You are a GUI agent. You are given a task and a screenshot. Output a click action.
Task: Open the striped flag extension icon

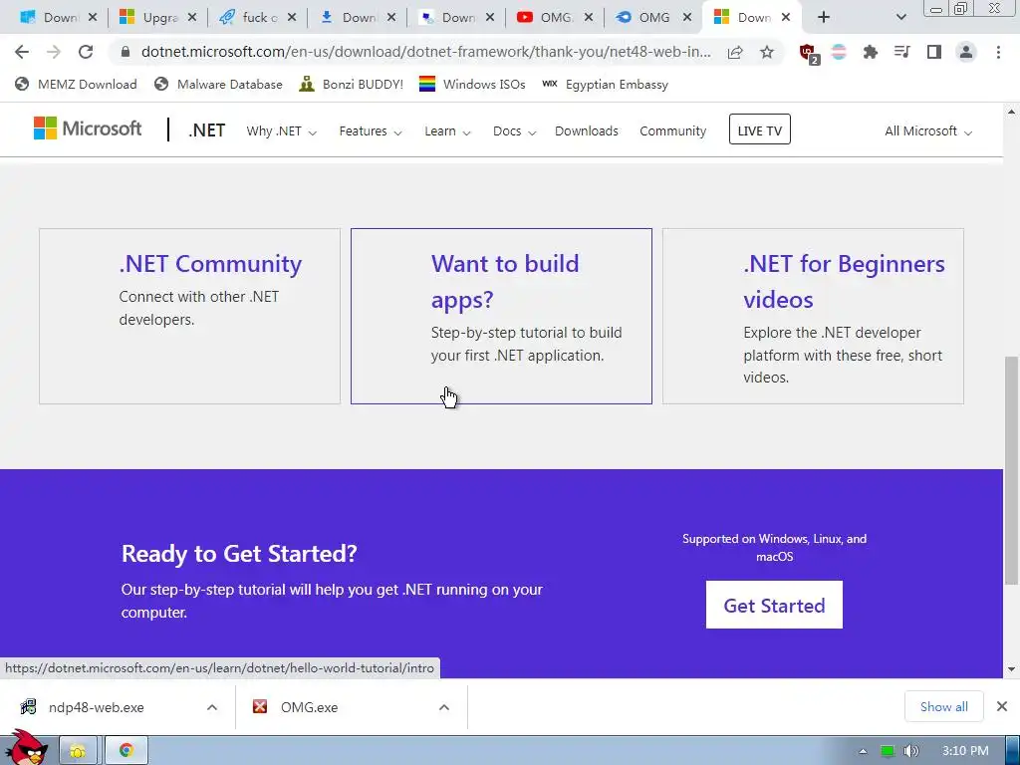[x=839, y=52]
